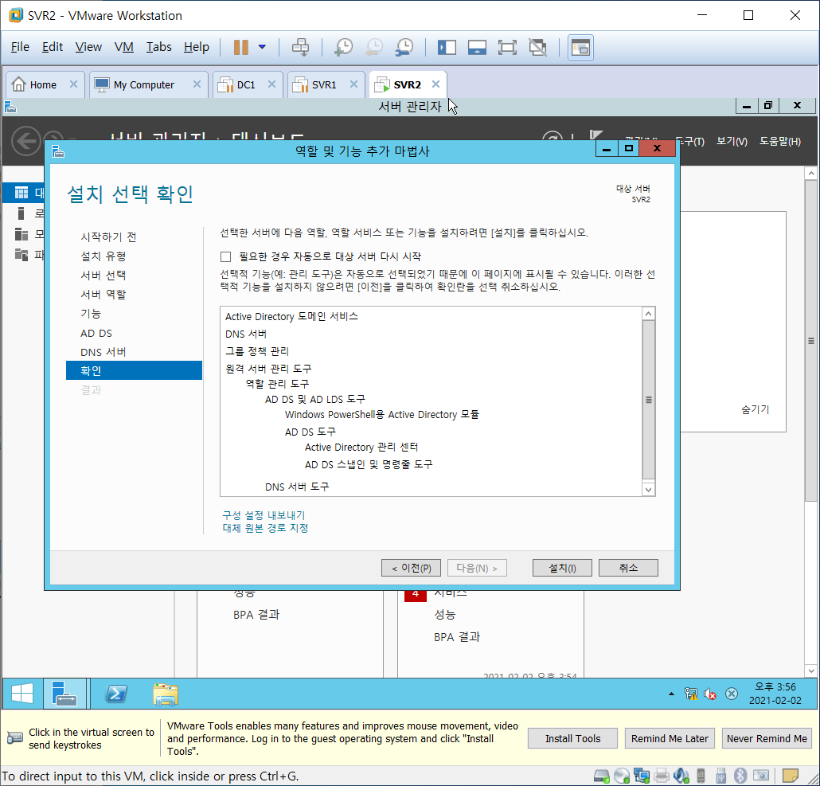Launch PowerShell from the taskbar
The image size is (820, 786).
pyautogui.click(x=116, y=694)
